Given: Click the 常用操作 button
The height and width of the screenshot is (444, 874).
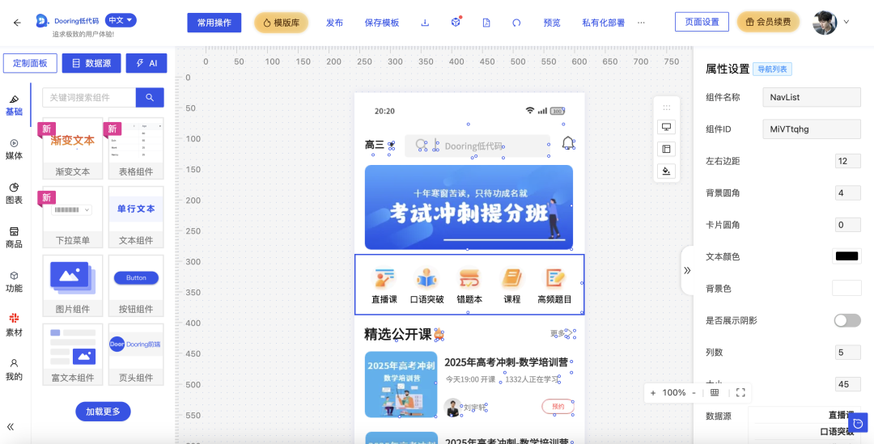Looking at the screenshot, I should point(214,23).
